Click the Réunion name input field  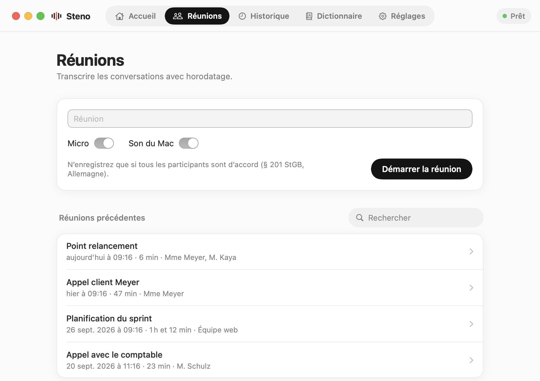tap(270, 119)
